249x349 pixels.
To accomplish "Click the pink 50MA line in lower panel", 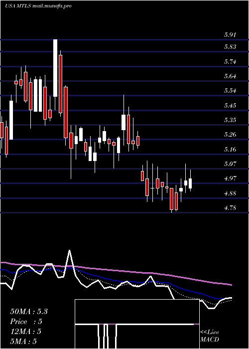I will point(116,271).
